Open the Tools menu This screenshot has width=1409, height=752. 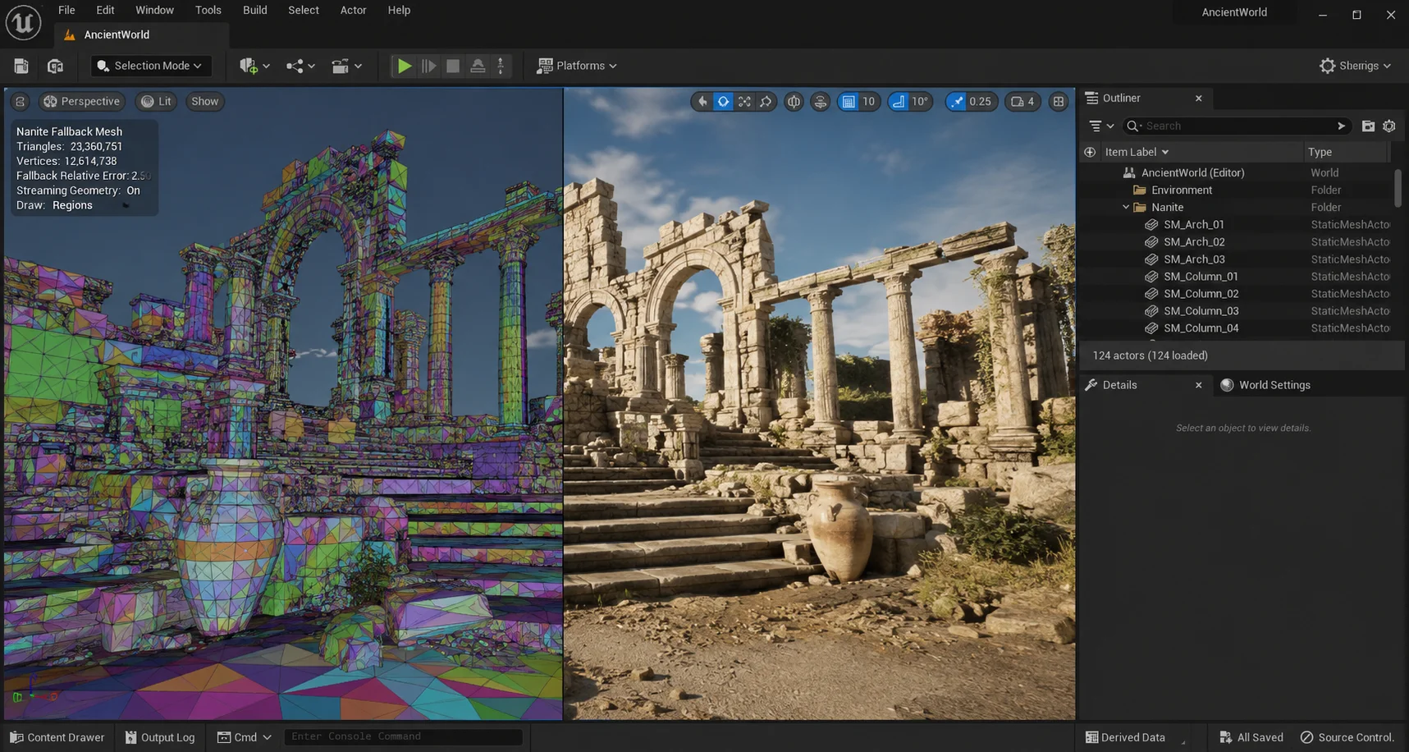208,10
